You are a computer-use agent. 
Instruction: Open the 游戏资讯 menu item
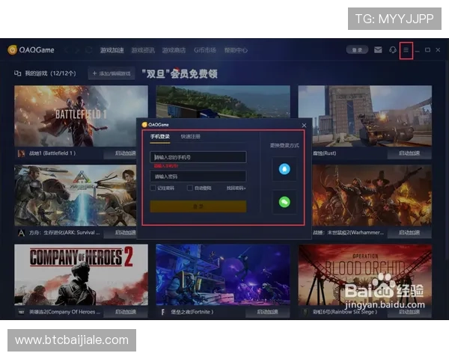tap(143, 50)
